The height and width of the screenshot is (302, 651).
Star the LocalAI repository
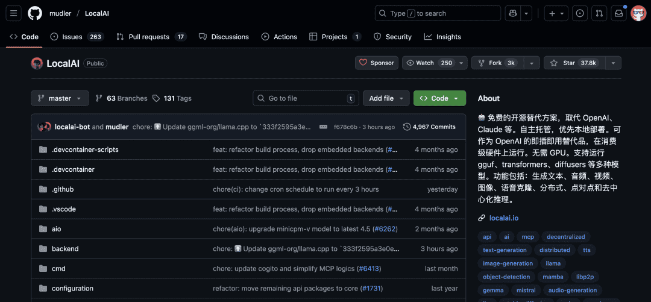574,63
